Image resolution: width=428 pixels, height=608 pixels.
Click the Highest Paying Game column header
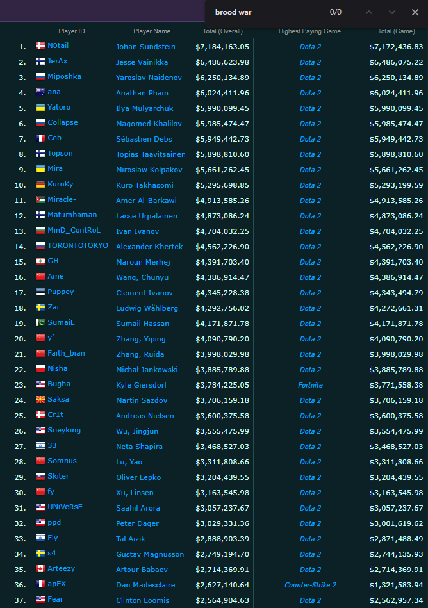point(309,31)
